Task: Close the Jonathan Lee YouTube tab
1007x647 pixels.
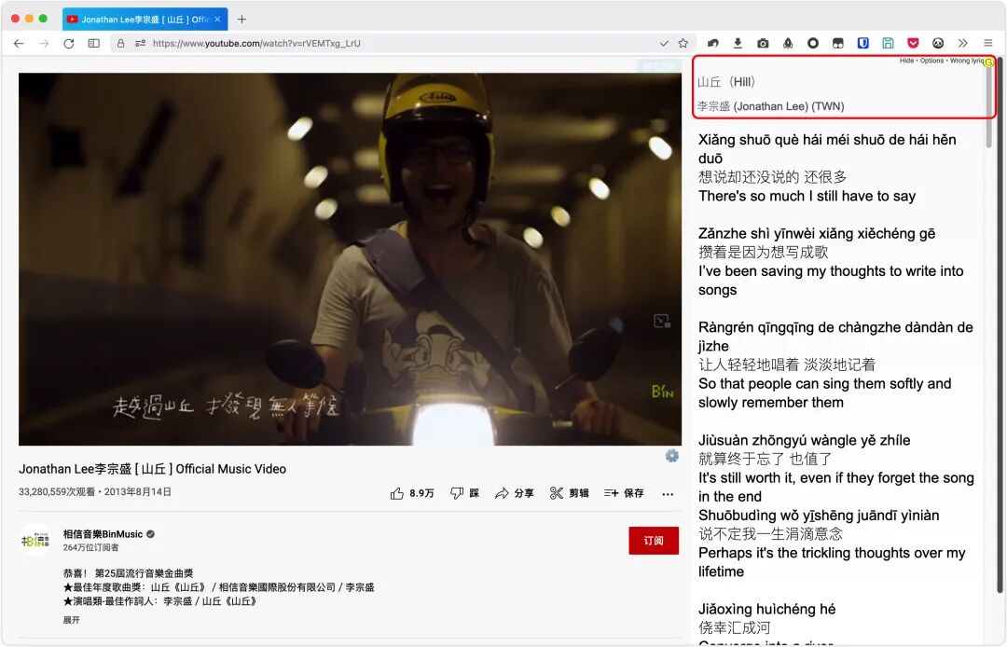Action: click(217, 20)
